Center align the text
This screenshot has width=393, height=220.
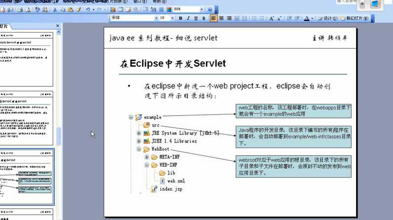tap(221, 18)
